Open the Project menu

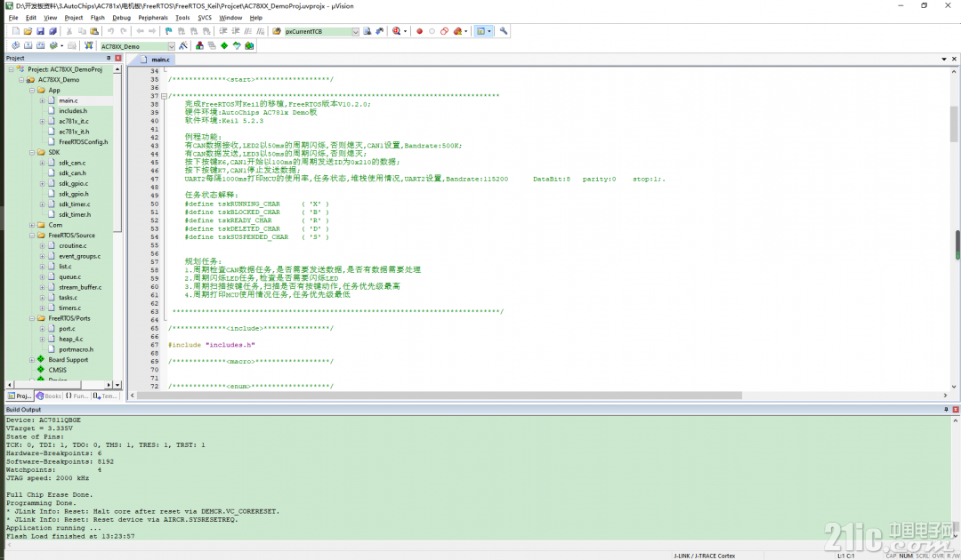click(74, 18)
